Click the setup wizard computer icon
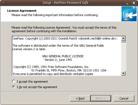The image size is (138, 105). point(129,14)
